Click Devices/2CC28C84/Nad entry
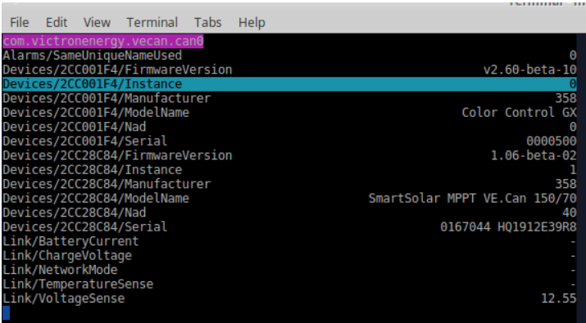The height and width of the screenshot is (323, 586). (x=75, y=213)
